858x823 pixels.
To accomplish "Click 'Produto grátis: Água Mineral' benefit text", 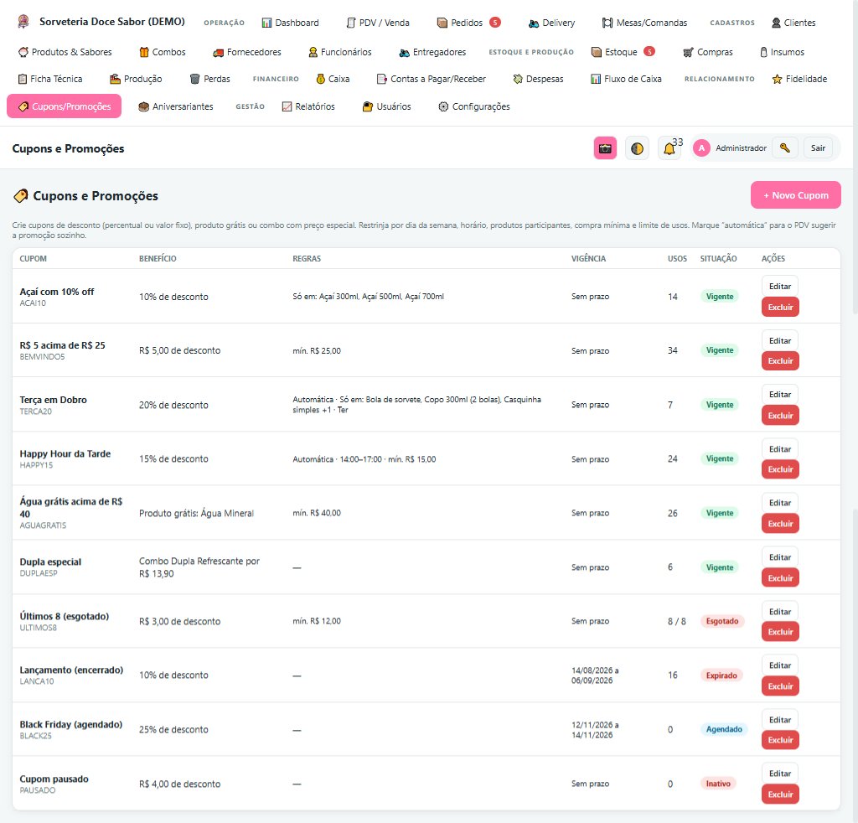I will coord(196,513).
